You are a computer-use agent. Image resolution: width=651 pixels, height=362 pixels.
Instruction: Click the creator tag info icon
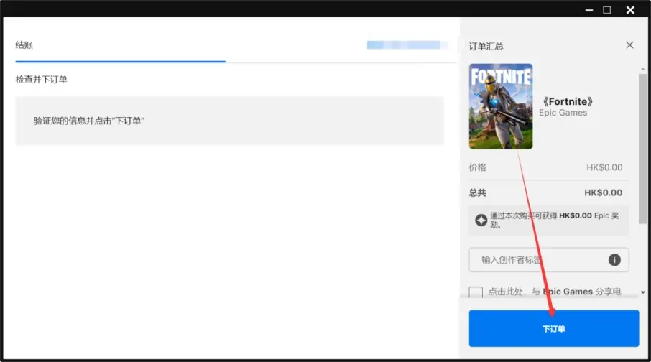pyautogui.click(x=614, y=260)
